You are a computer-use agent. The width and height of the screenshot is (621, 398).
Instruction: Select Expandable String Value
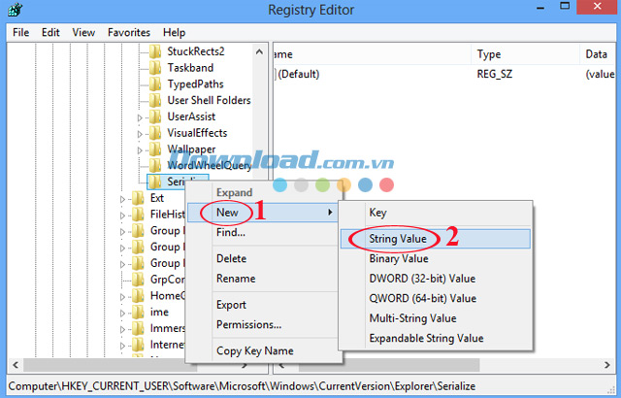(x=436, y=338)
